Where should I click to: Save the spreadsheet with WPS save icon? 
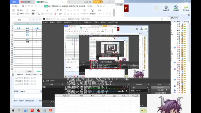(x=23, y=6)
